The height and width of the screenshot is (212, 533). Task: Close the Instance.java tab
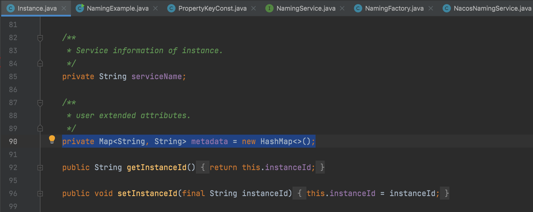(64, 8)
